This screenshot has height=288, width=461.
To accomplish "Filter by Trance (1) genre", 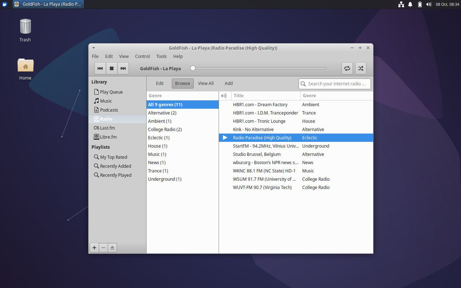I will (183, 171).
